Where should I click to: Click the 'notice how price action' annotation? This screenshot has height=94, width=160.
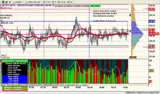105,11
